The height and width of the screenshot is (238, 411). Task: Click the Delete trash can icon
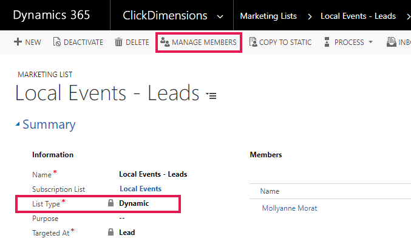(x=118, y=42)
